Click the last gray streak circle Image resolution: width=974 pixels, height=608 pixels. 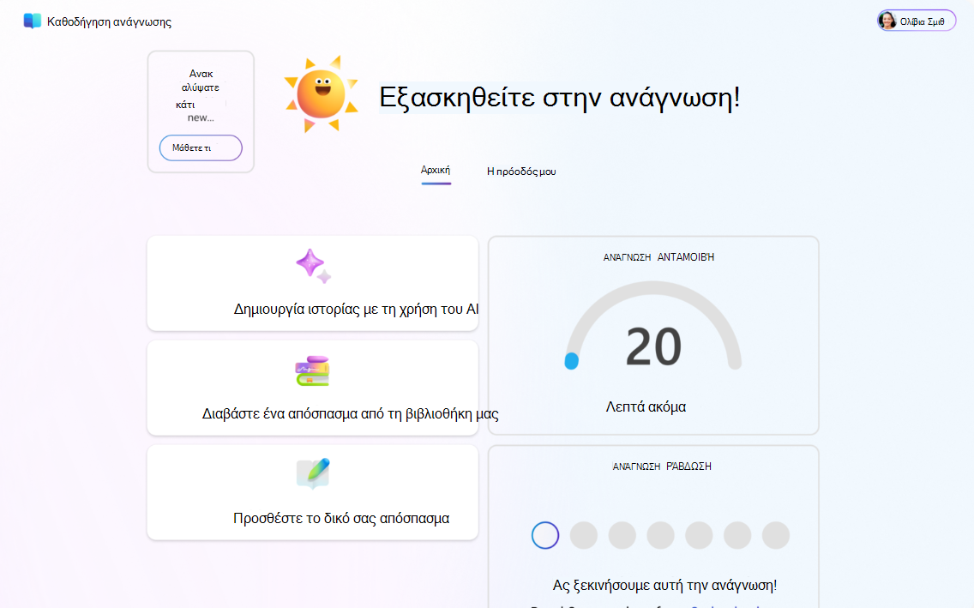tap(776, 535)
